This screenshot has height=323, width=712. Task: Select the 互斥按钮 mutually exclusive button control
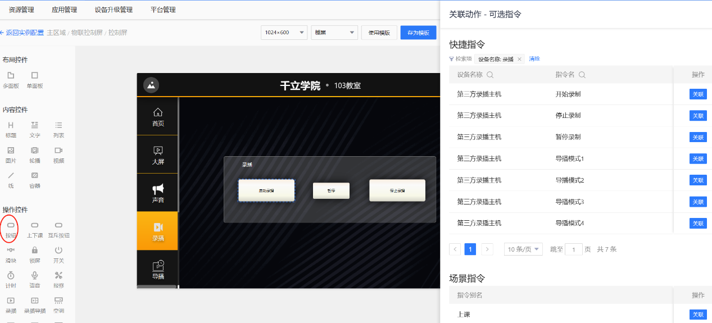58,226
